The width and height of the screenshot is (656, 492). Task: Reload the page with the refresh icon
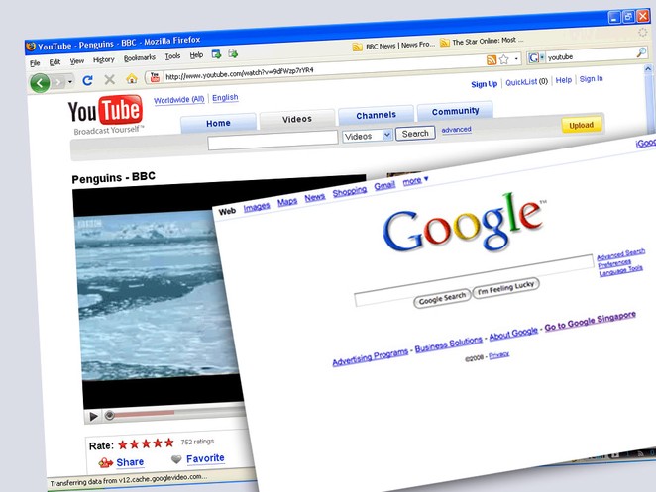tap(88, 80)
